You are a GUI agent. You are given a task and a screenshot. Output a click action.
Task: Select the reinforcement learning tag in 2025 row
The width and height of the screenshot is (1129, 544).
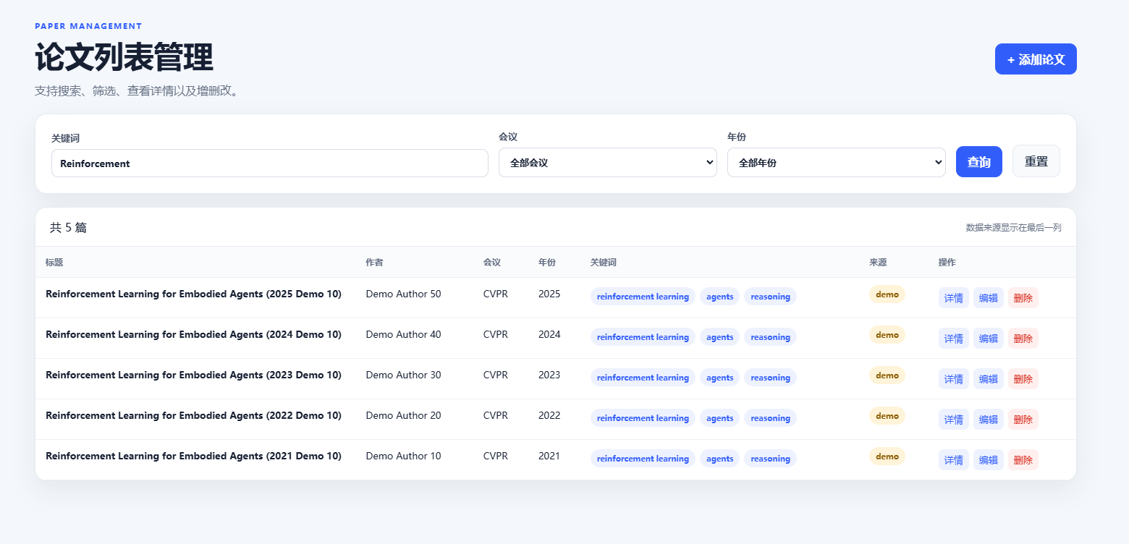(643, 297)
